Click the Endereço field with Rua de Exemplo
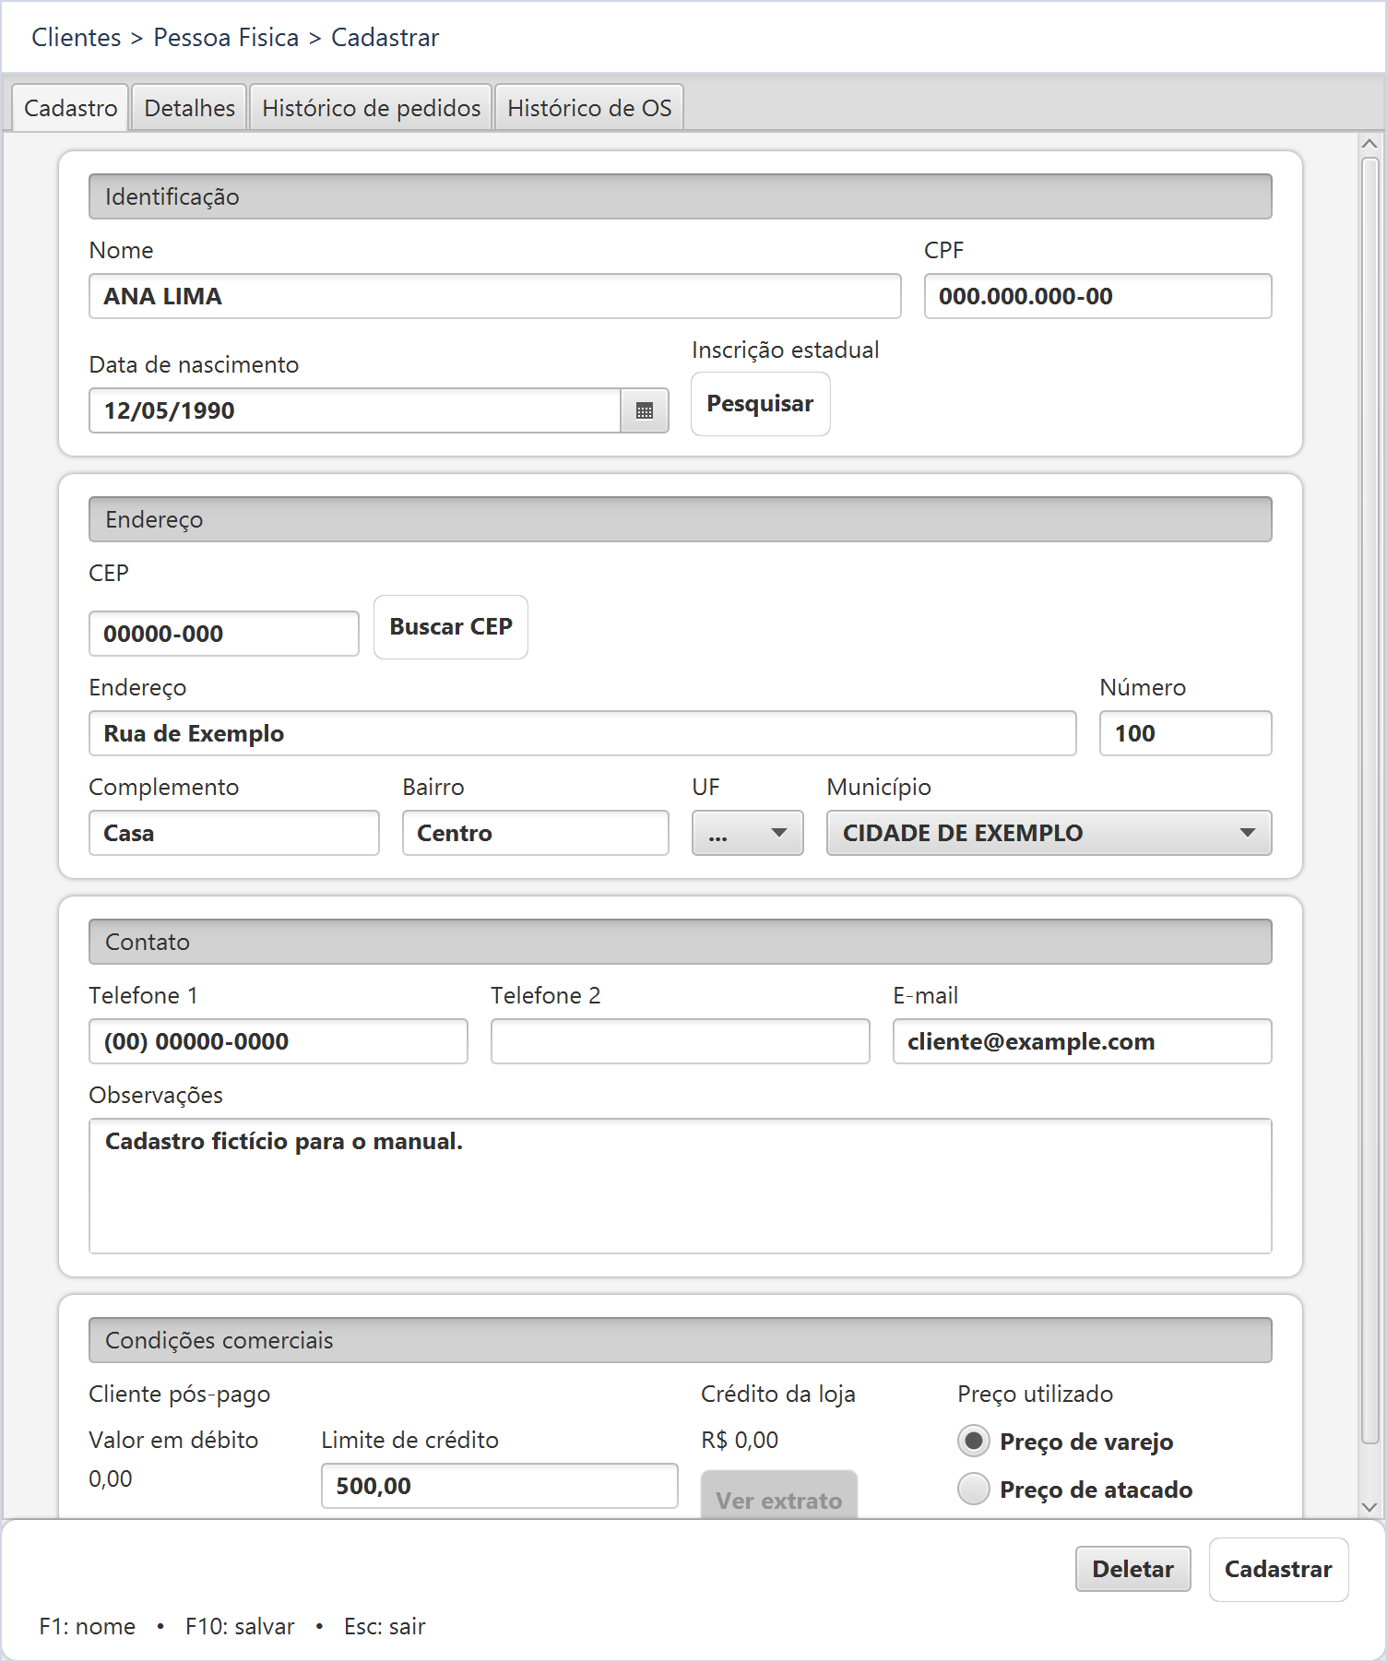 [583, 733]
